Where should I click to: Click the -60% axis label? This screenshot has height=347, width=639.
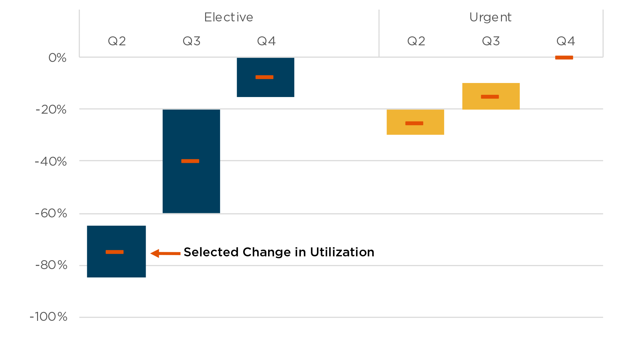[x=51, y=213]
